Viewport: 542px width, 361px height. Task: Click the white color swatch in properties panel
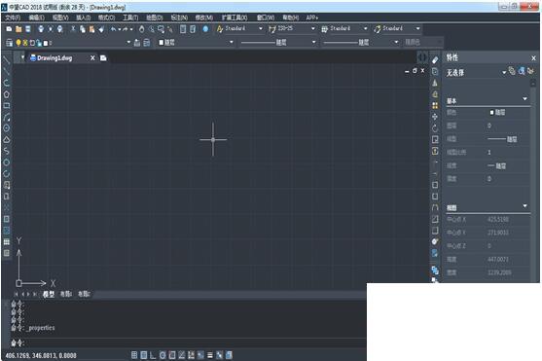tap(491, 113)
